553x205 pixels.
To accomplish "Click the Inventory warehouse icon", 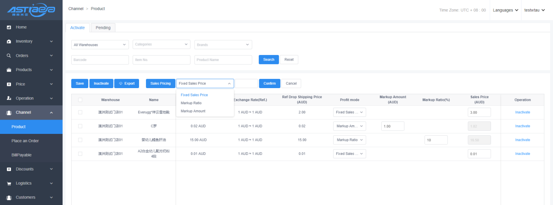I will click(9, 41).
